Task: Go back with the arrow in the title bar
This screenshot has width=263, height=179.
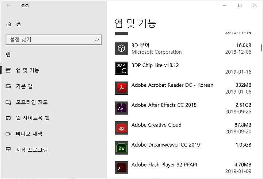Action: click(x=8, y=5)
